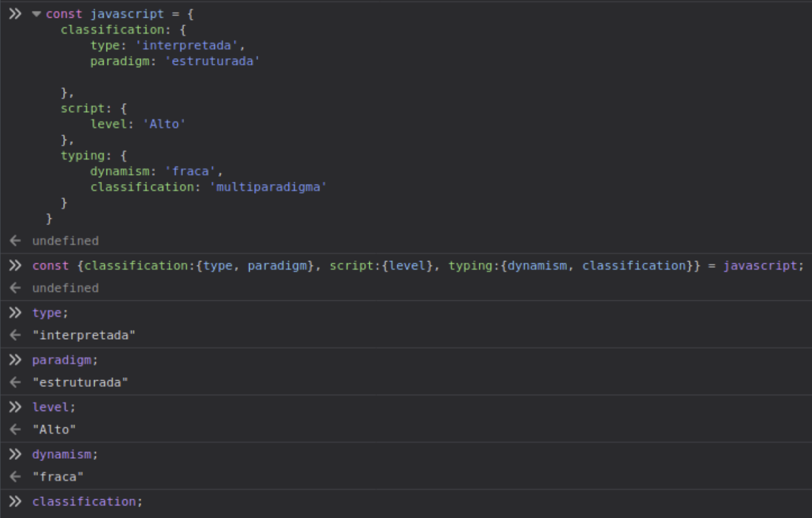Click the first undefined result line
The height and width of the screenshot is (518, 812).
click(x=66, y=241)
